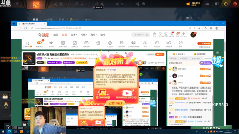
Task: Click the purple 福星挑战 pill button
Action: (x=54, y=63)
